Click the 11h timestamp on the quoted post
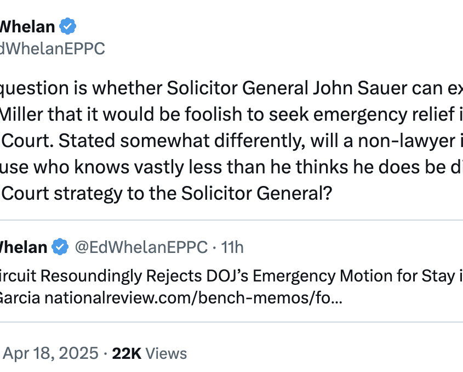 click(232, 247)
